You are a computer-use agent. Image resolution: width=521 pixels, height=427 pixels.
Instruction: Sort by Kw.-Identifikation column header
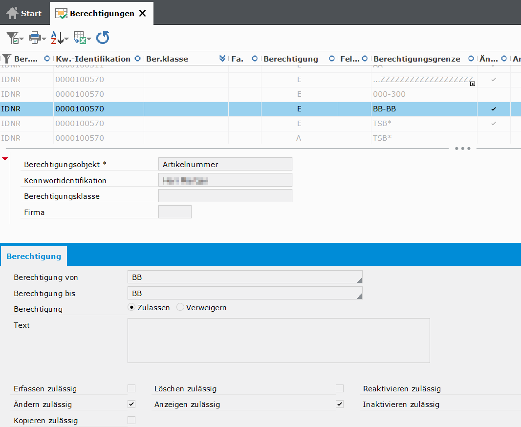tap(93, 59)
